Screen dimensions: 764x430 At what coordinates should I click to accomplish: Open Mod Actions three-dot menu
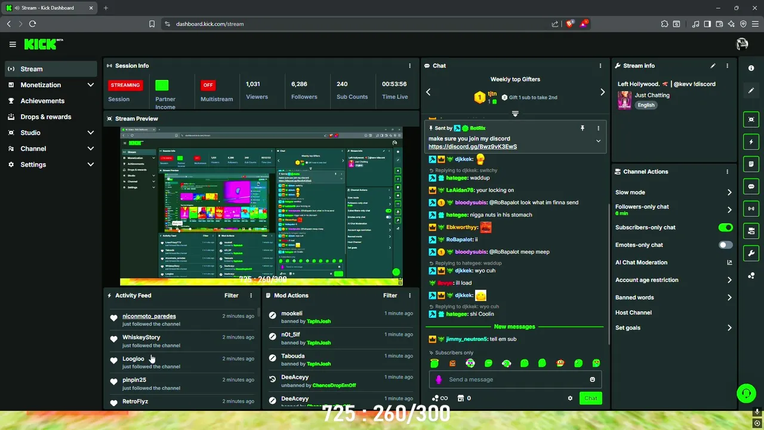[x=409, y=296]
